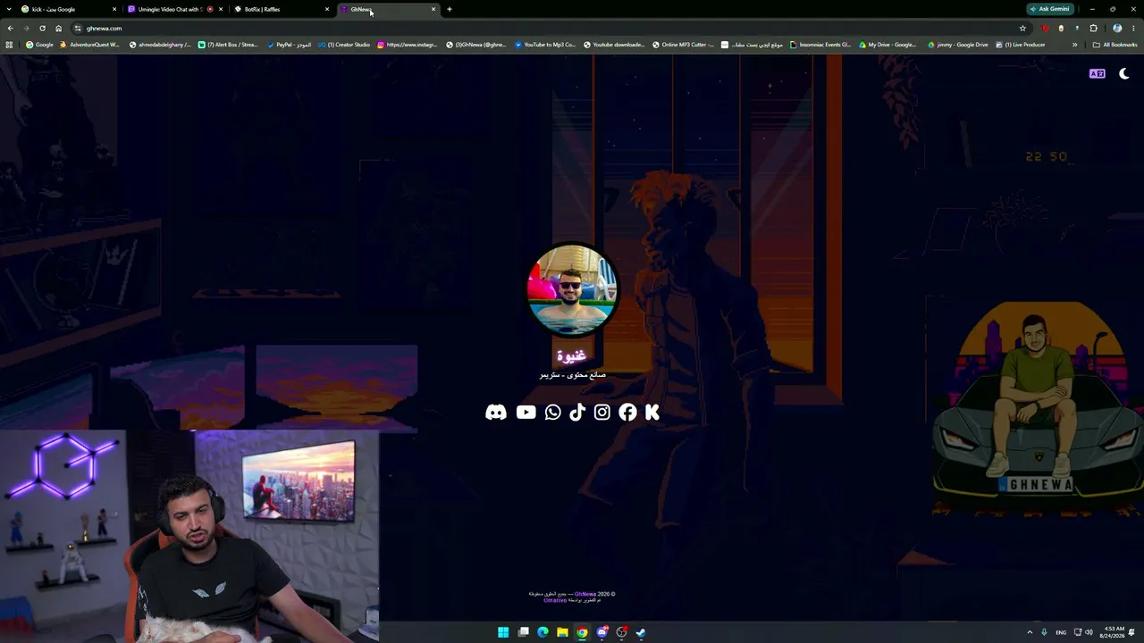
Task: Toggle dark mode with the moon icon
Action: [x=1123, y=73]
